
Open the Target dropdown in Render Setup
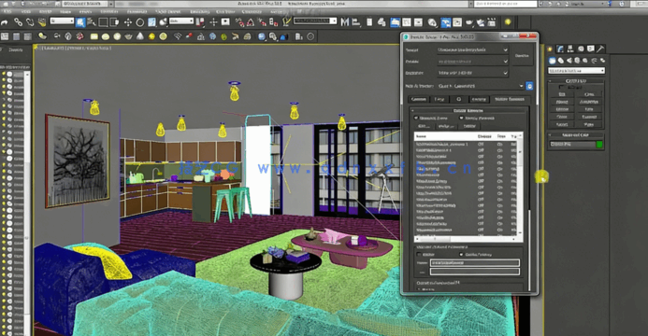473,49
